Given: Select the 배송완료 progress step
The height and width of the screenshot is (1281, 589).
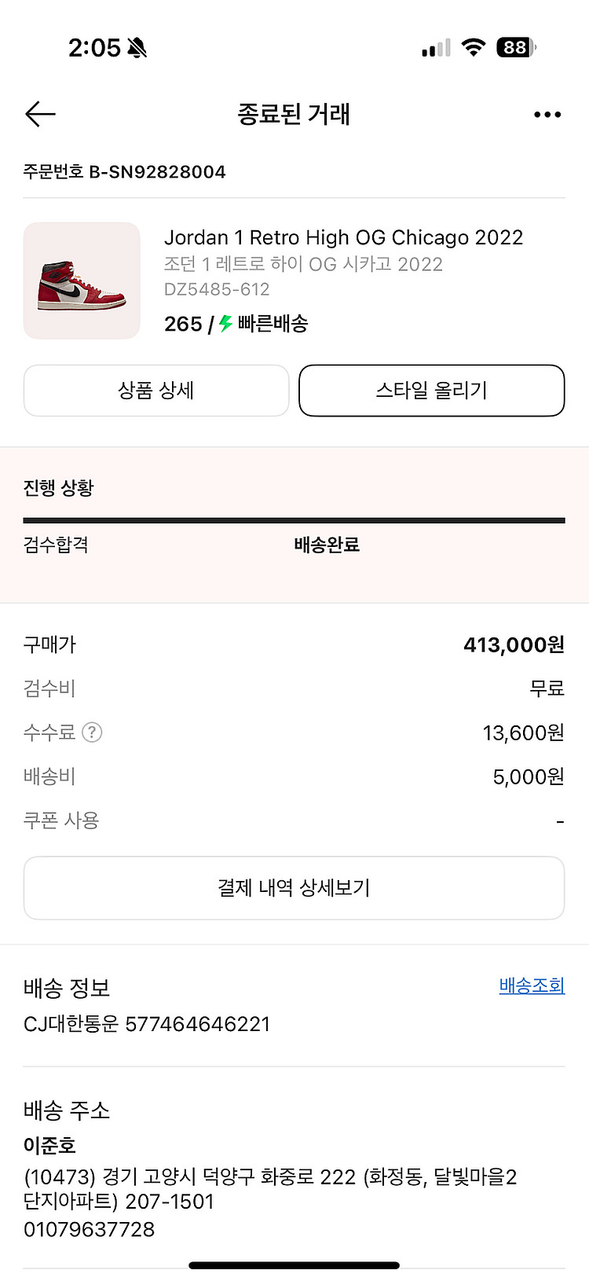Looking at the screenshot, I should (327, 545).
